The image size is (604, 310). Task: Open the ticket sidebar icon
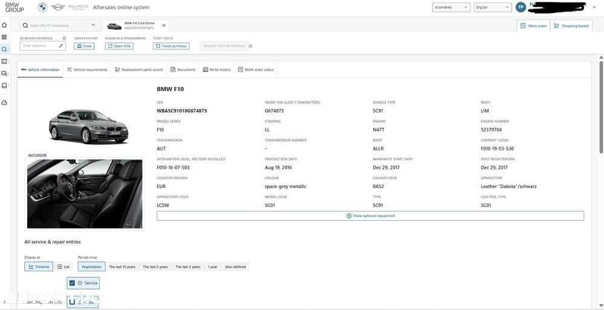coord(4,61)
